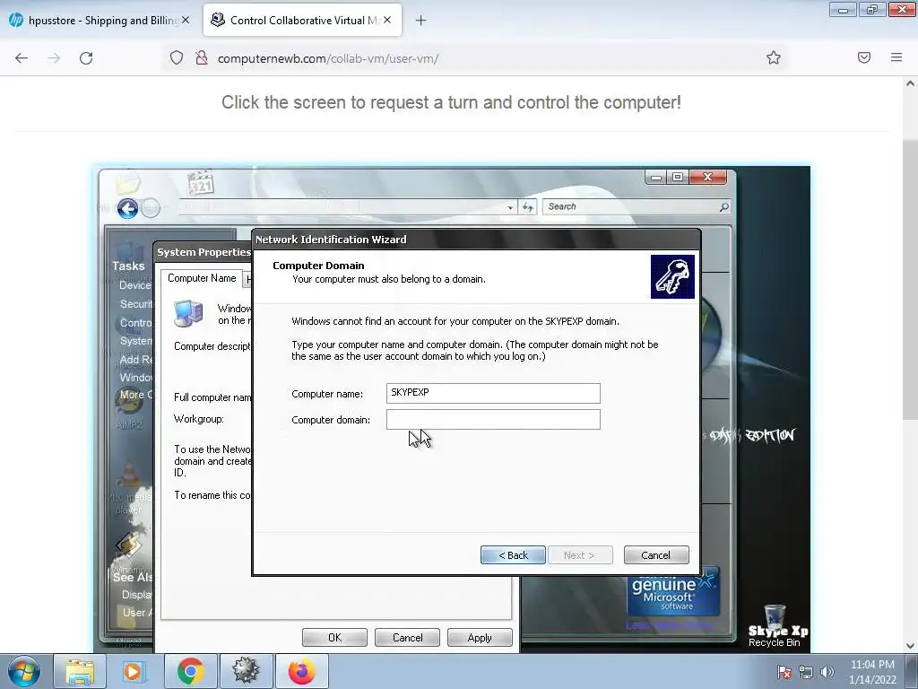The image size is (918, 689).
Task: Open the Action Center flag icon
Action: [784, 673]
